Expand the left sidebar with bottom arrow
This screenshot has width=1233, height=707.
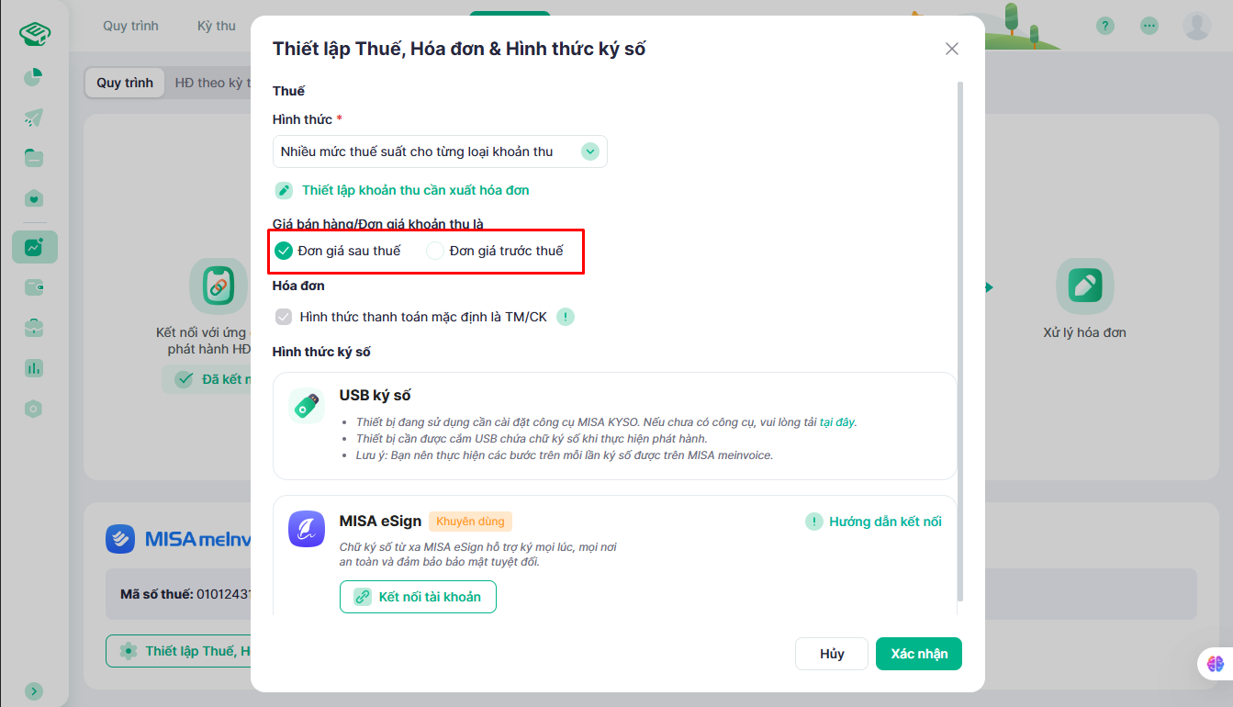click(x=34, y=690)
